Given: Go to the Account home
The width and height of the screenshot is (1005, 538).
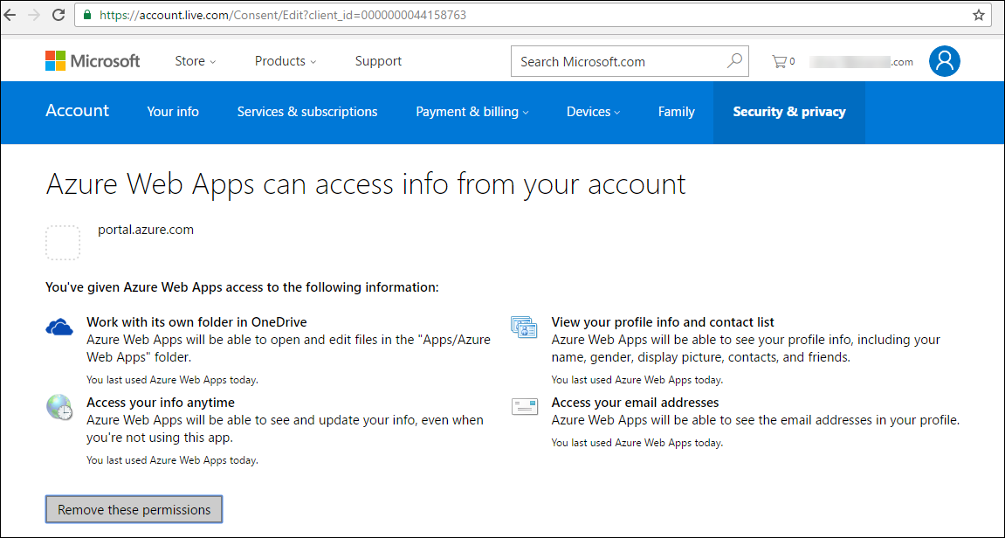Looking at the screenshot, I should tap(78, 111).
